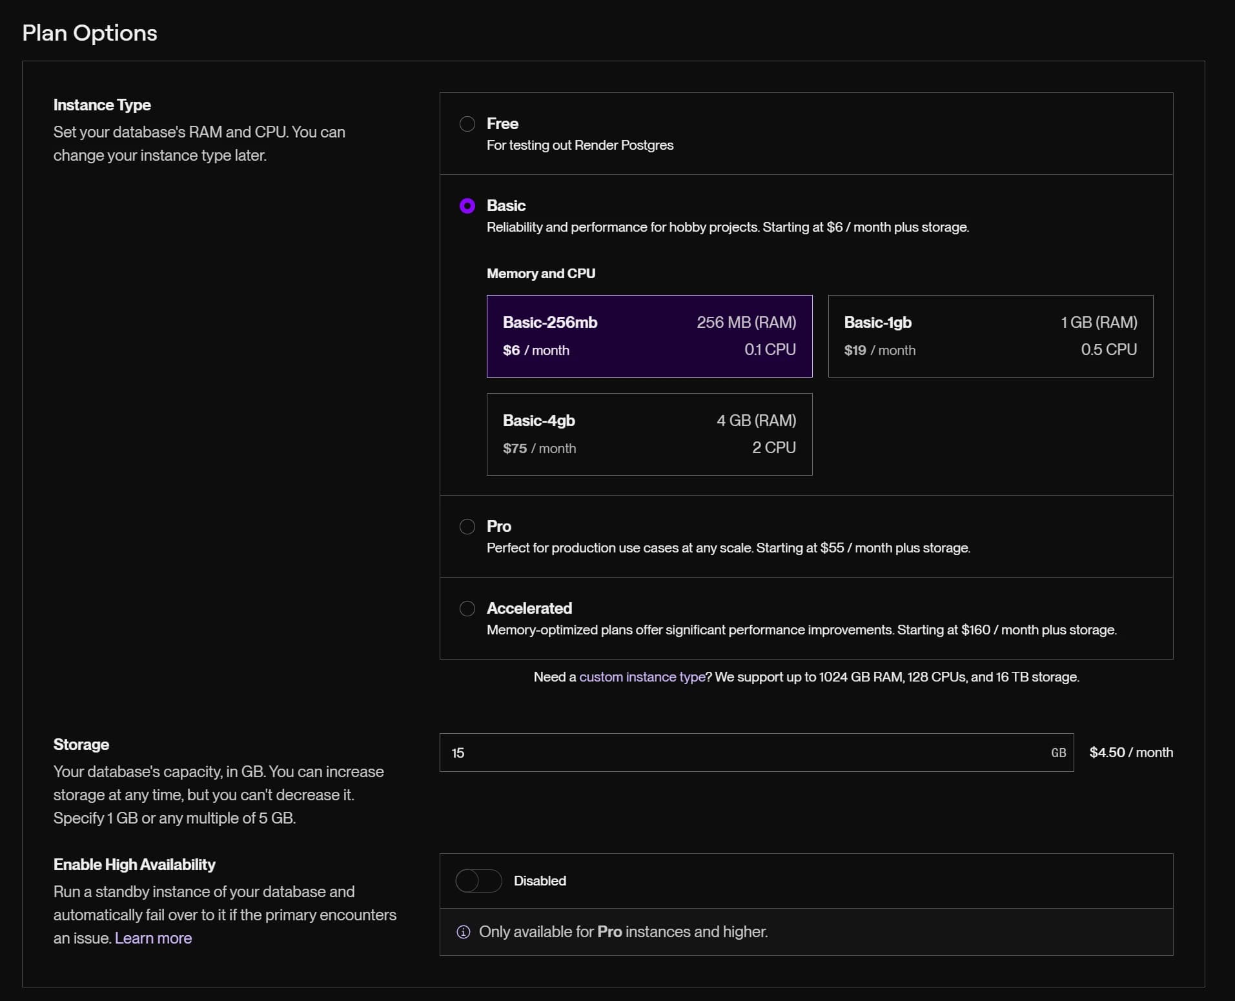Click the Plan Options heading
Viewport: 1235px width, 1001px height.
[90, 33]
